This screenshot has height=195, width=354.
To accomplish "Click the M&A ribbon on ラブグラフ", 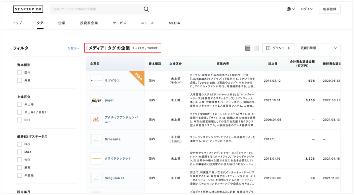I will tap(138, 77).
